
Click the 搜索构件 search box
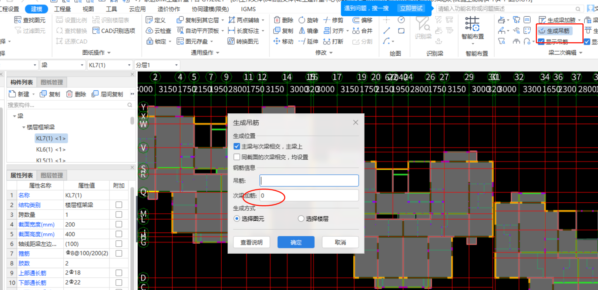70,105
